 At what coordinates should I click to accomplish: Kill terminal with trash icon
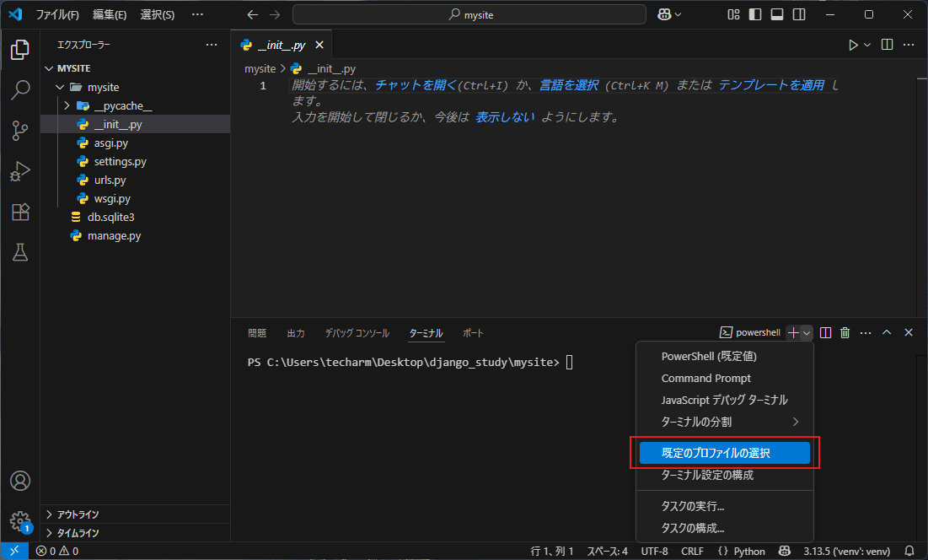click(x=845, y=332)
